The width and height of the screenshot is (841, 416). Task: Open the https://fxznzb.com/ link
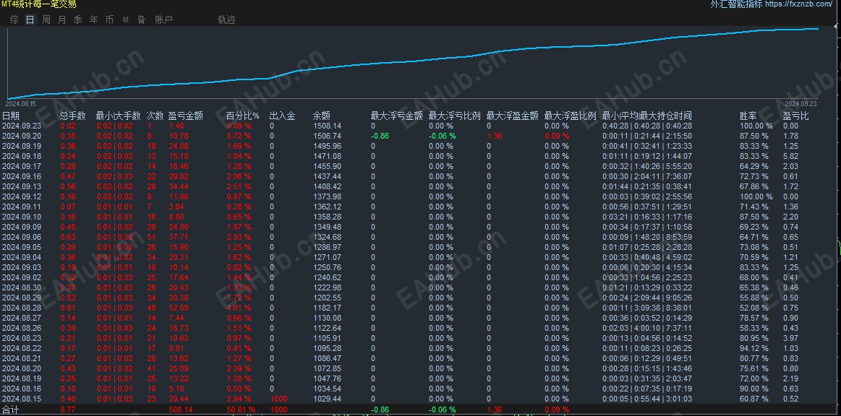tap(798, 4)
